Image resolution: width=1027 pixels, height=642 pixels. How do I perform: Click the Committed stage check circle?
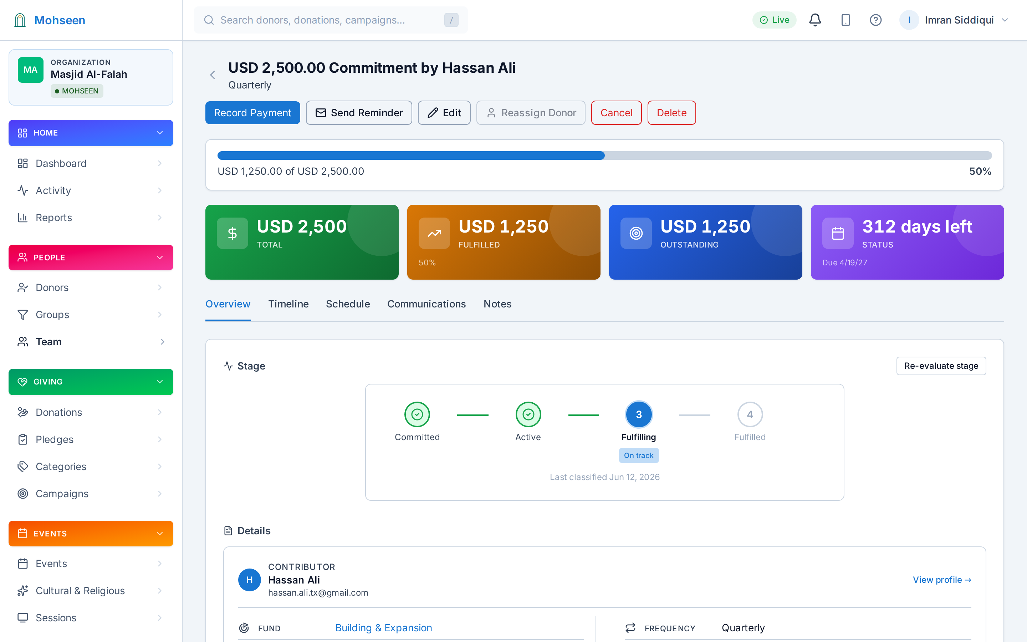[417, 414]
